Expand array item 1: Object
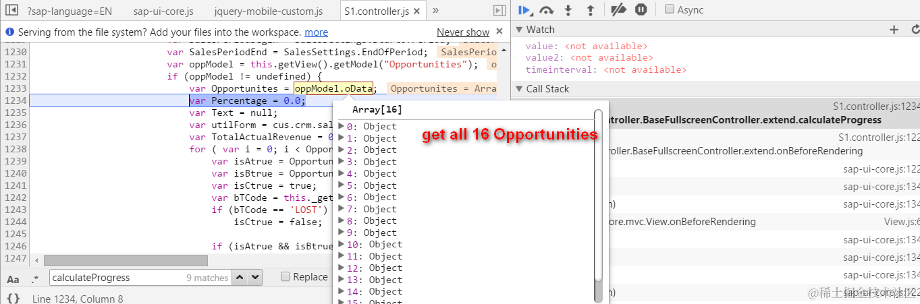This screenshot has height=304, width=920. 342,138
